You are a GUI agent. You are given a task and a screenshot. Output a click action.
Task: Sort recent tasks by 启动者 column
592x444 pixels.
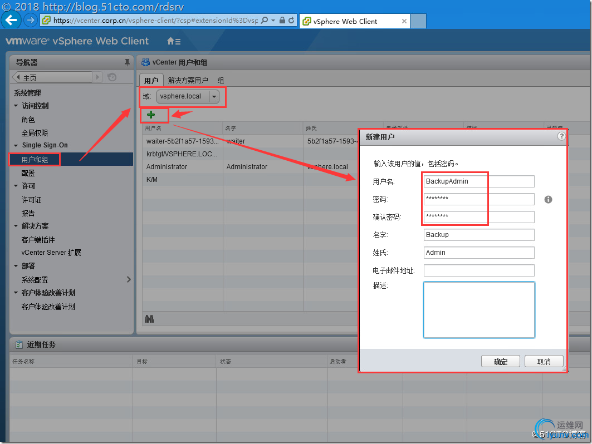[x=343, y=362]
